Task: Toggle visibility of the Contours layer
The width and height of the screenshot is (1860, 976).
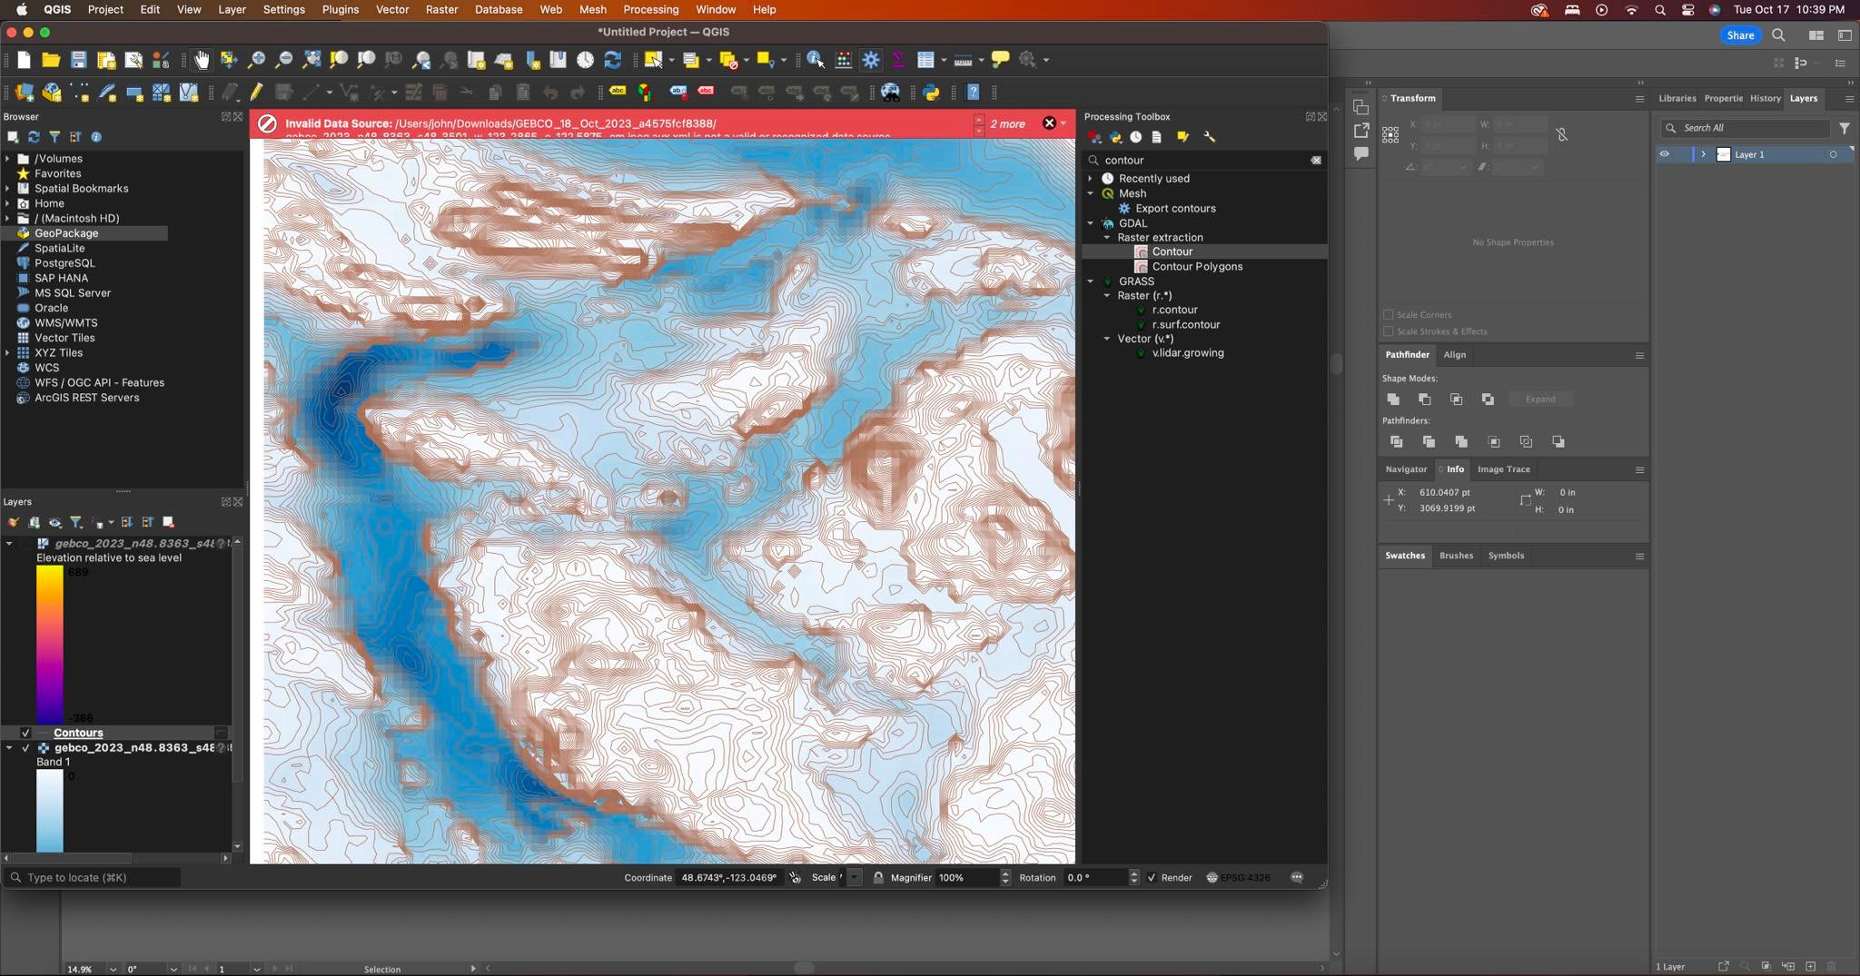Action: point(25,733)
